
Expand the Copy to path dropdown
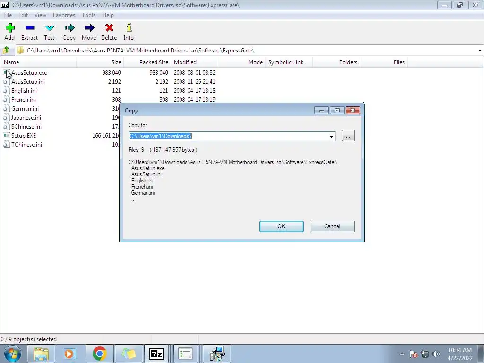[331, 136]
